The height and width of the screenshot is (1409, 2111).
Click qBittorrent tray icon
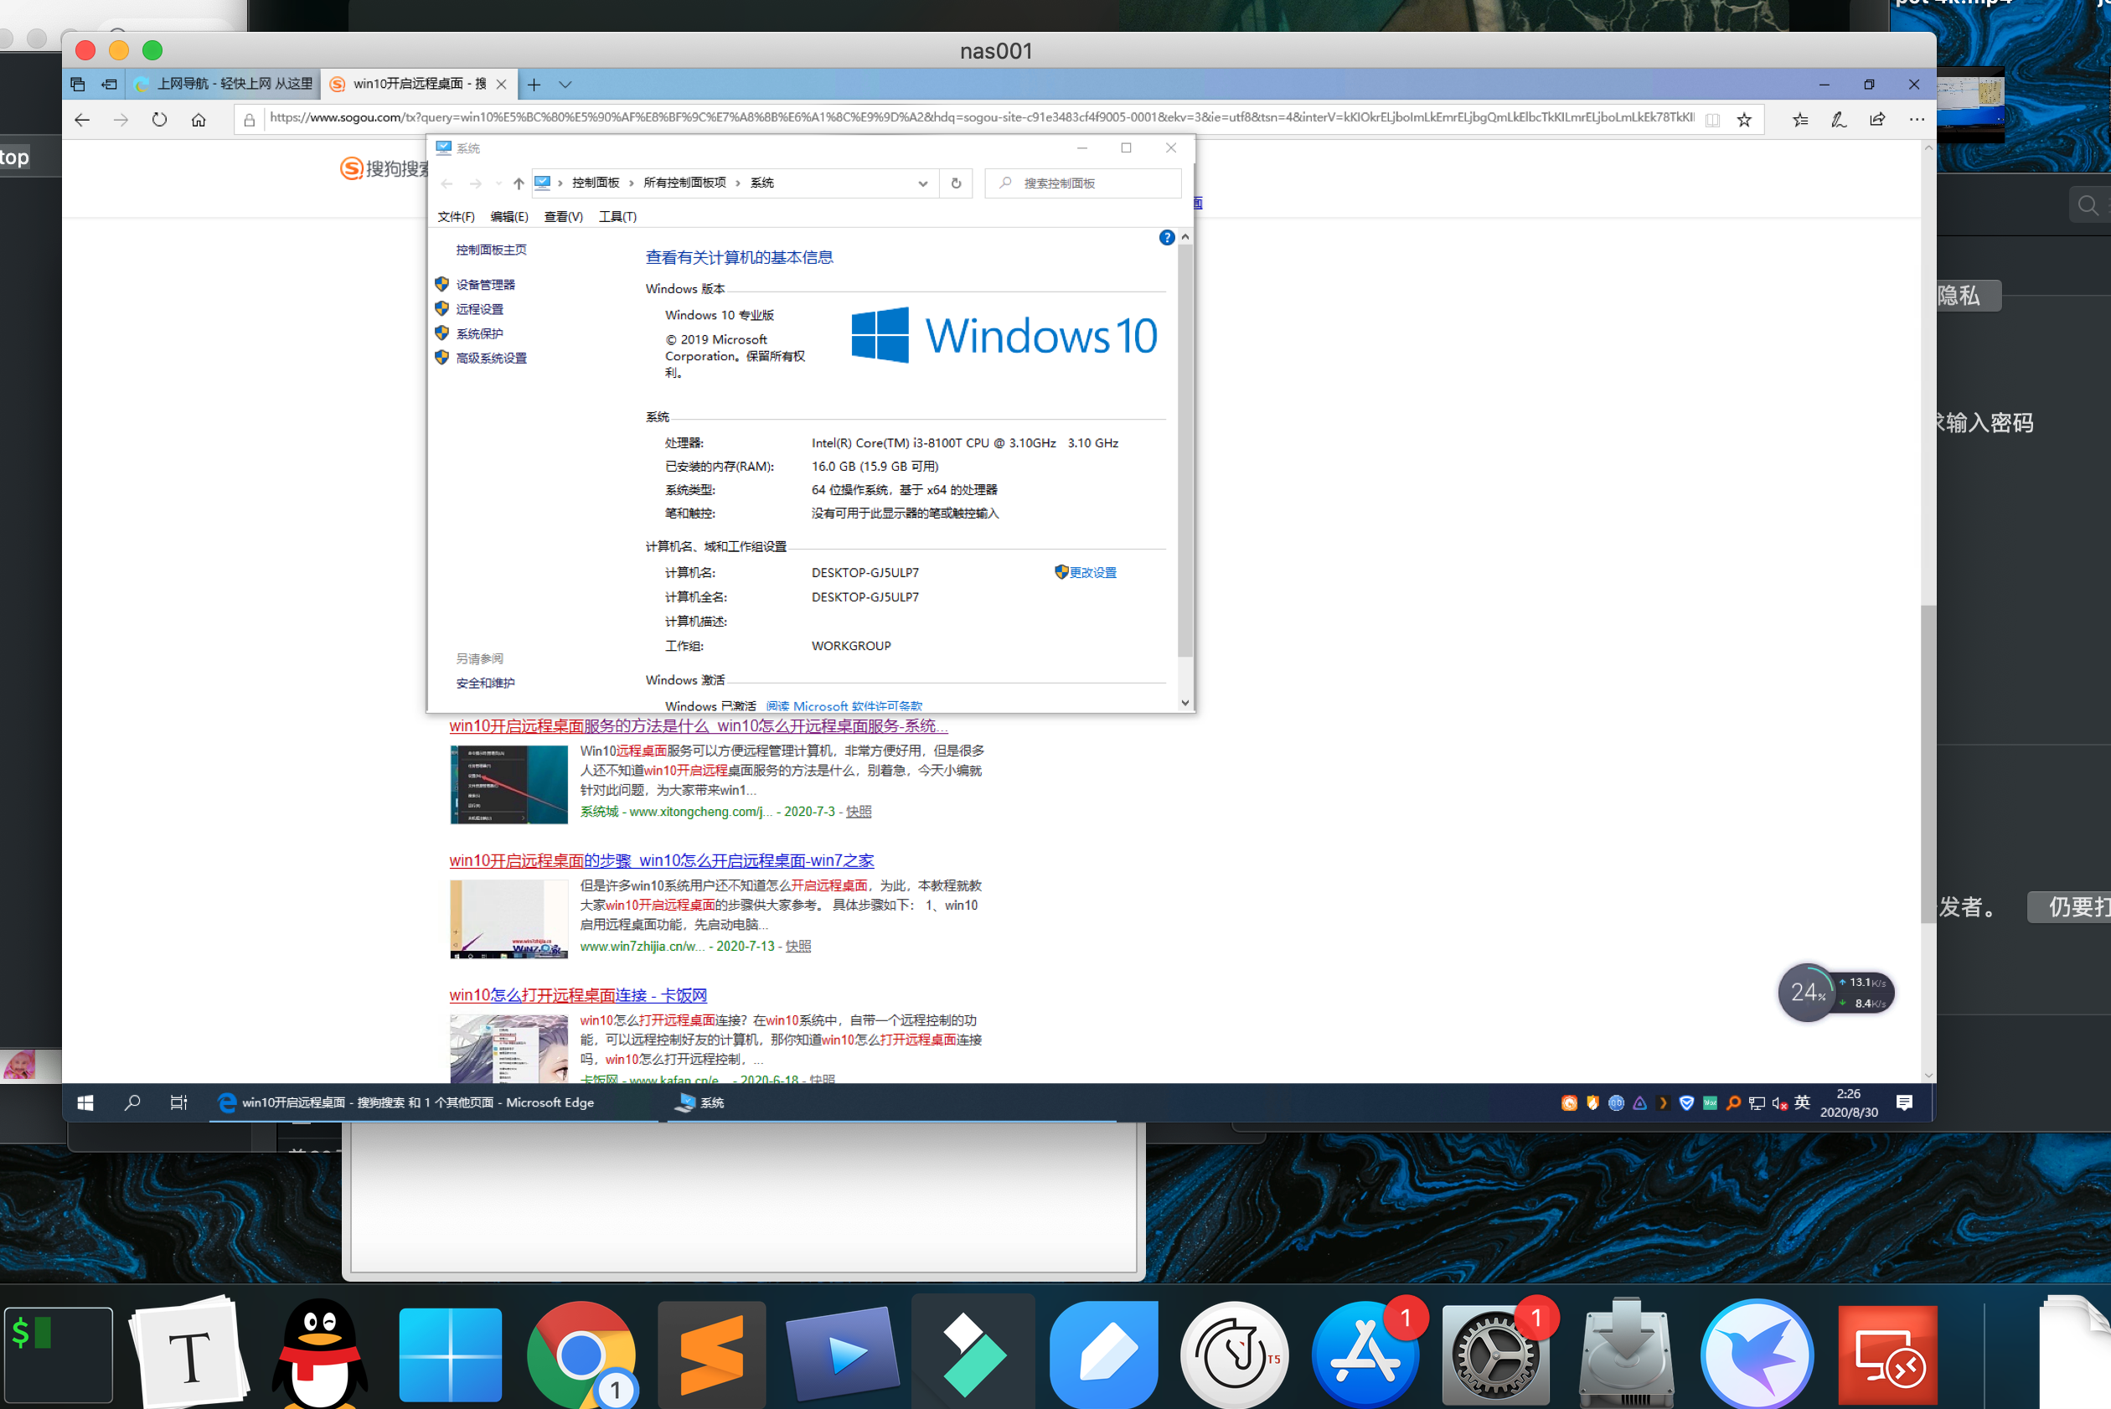pyautogui.click(x=1616, y=1102)
